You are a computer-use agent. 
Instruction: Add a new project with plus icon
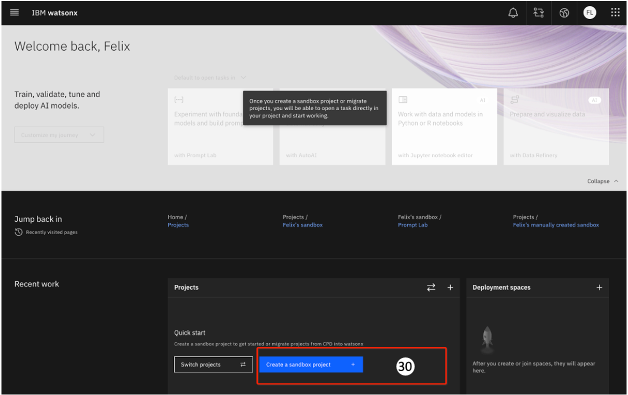pyautogui.click(x=450, y=287)
